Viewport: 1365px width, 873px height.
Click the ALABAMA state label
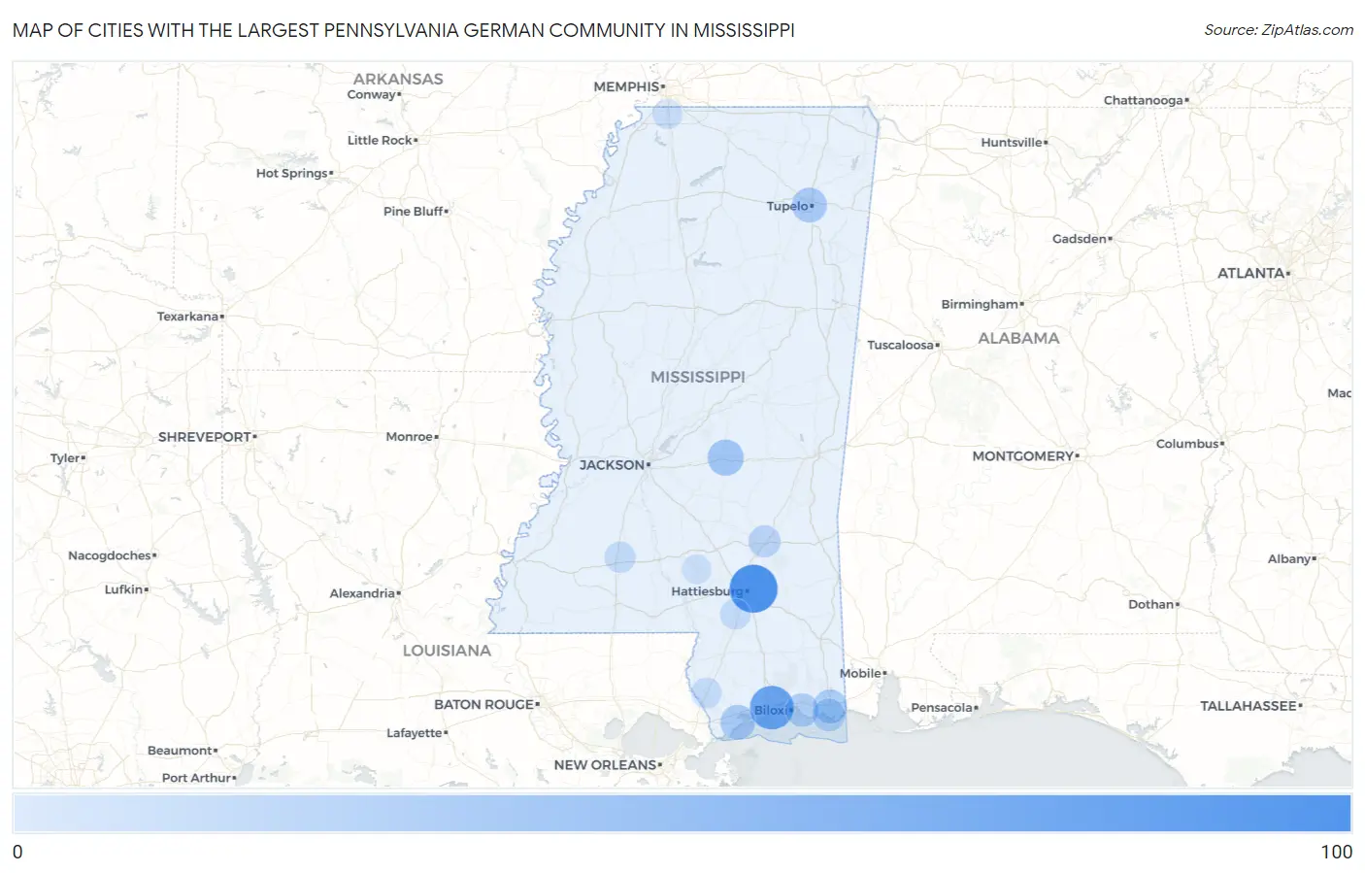point(1018,338)
